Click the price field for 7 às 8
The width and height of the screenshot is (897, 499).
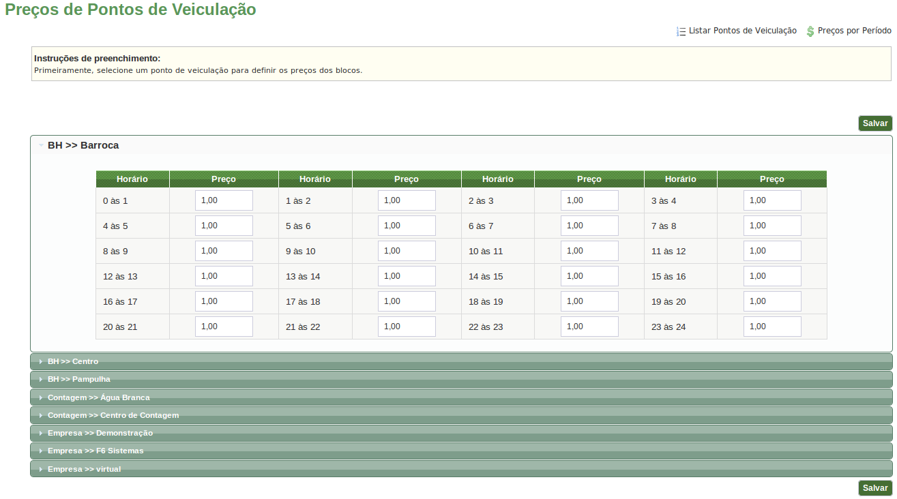tap(772, 226)
